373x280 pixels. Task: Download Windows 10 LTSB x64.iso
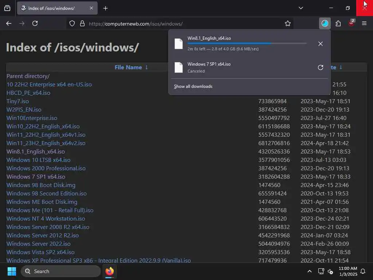point(39,160)
